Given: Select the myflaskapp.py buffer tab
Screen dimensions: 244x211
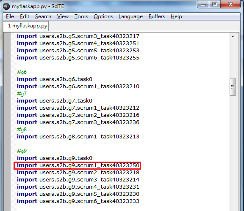Looking at the screenshot, I should coord(26,26).
